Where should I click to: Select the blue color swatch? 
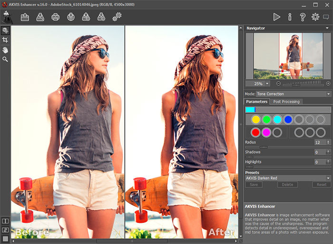pyautogui.click(x=288, y=120)
